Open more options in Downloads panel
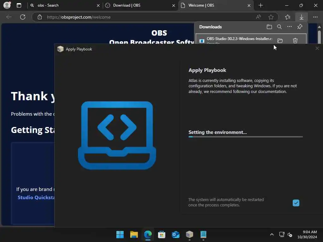This screenshot has height=242, width=323. coord(290,27)
